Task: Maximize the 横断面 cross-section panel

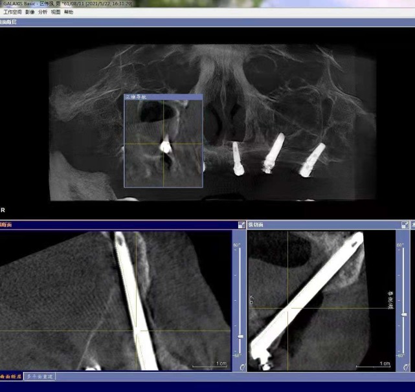Action: [x=241, y=225]
